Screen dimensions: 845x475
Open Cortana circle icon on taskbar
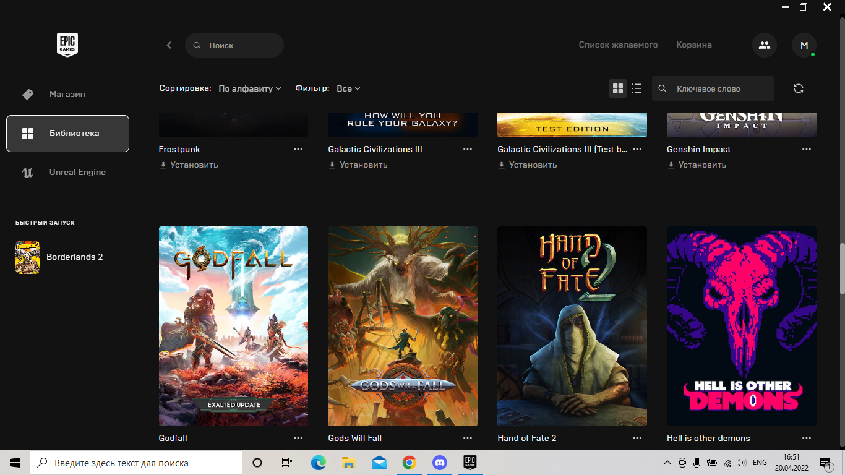(257, 463)
